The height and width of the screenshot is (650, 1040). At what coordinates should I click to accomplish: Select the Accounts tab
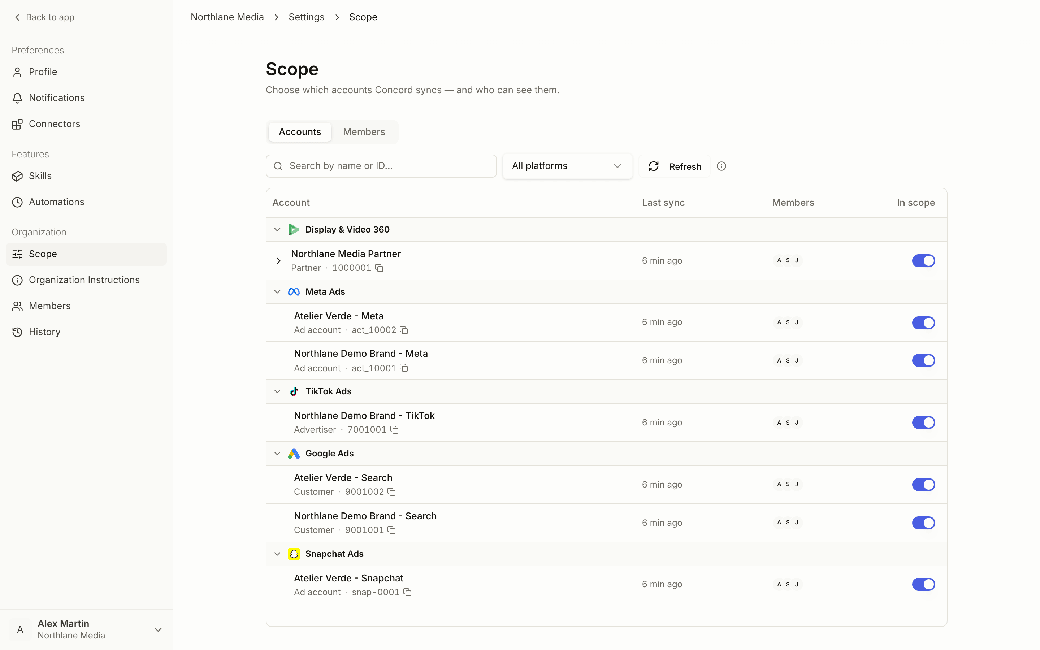(300, 132)
